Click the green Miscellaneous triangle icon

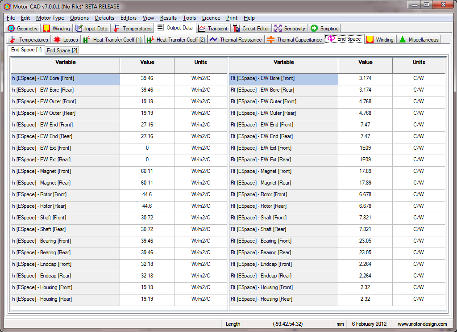pyautogui.click(x=403, y=39)
